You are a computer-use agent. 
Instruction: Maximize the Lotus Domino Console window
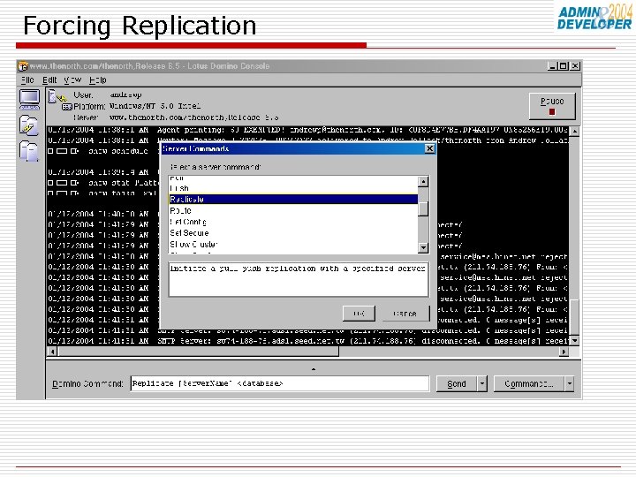[564, 65]
